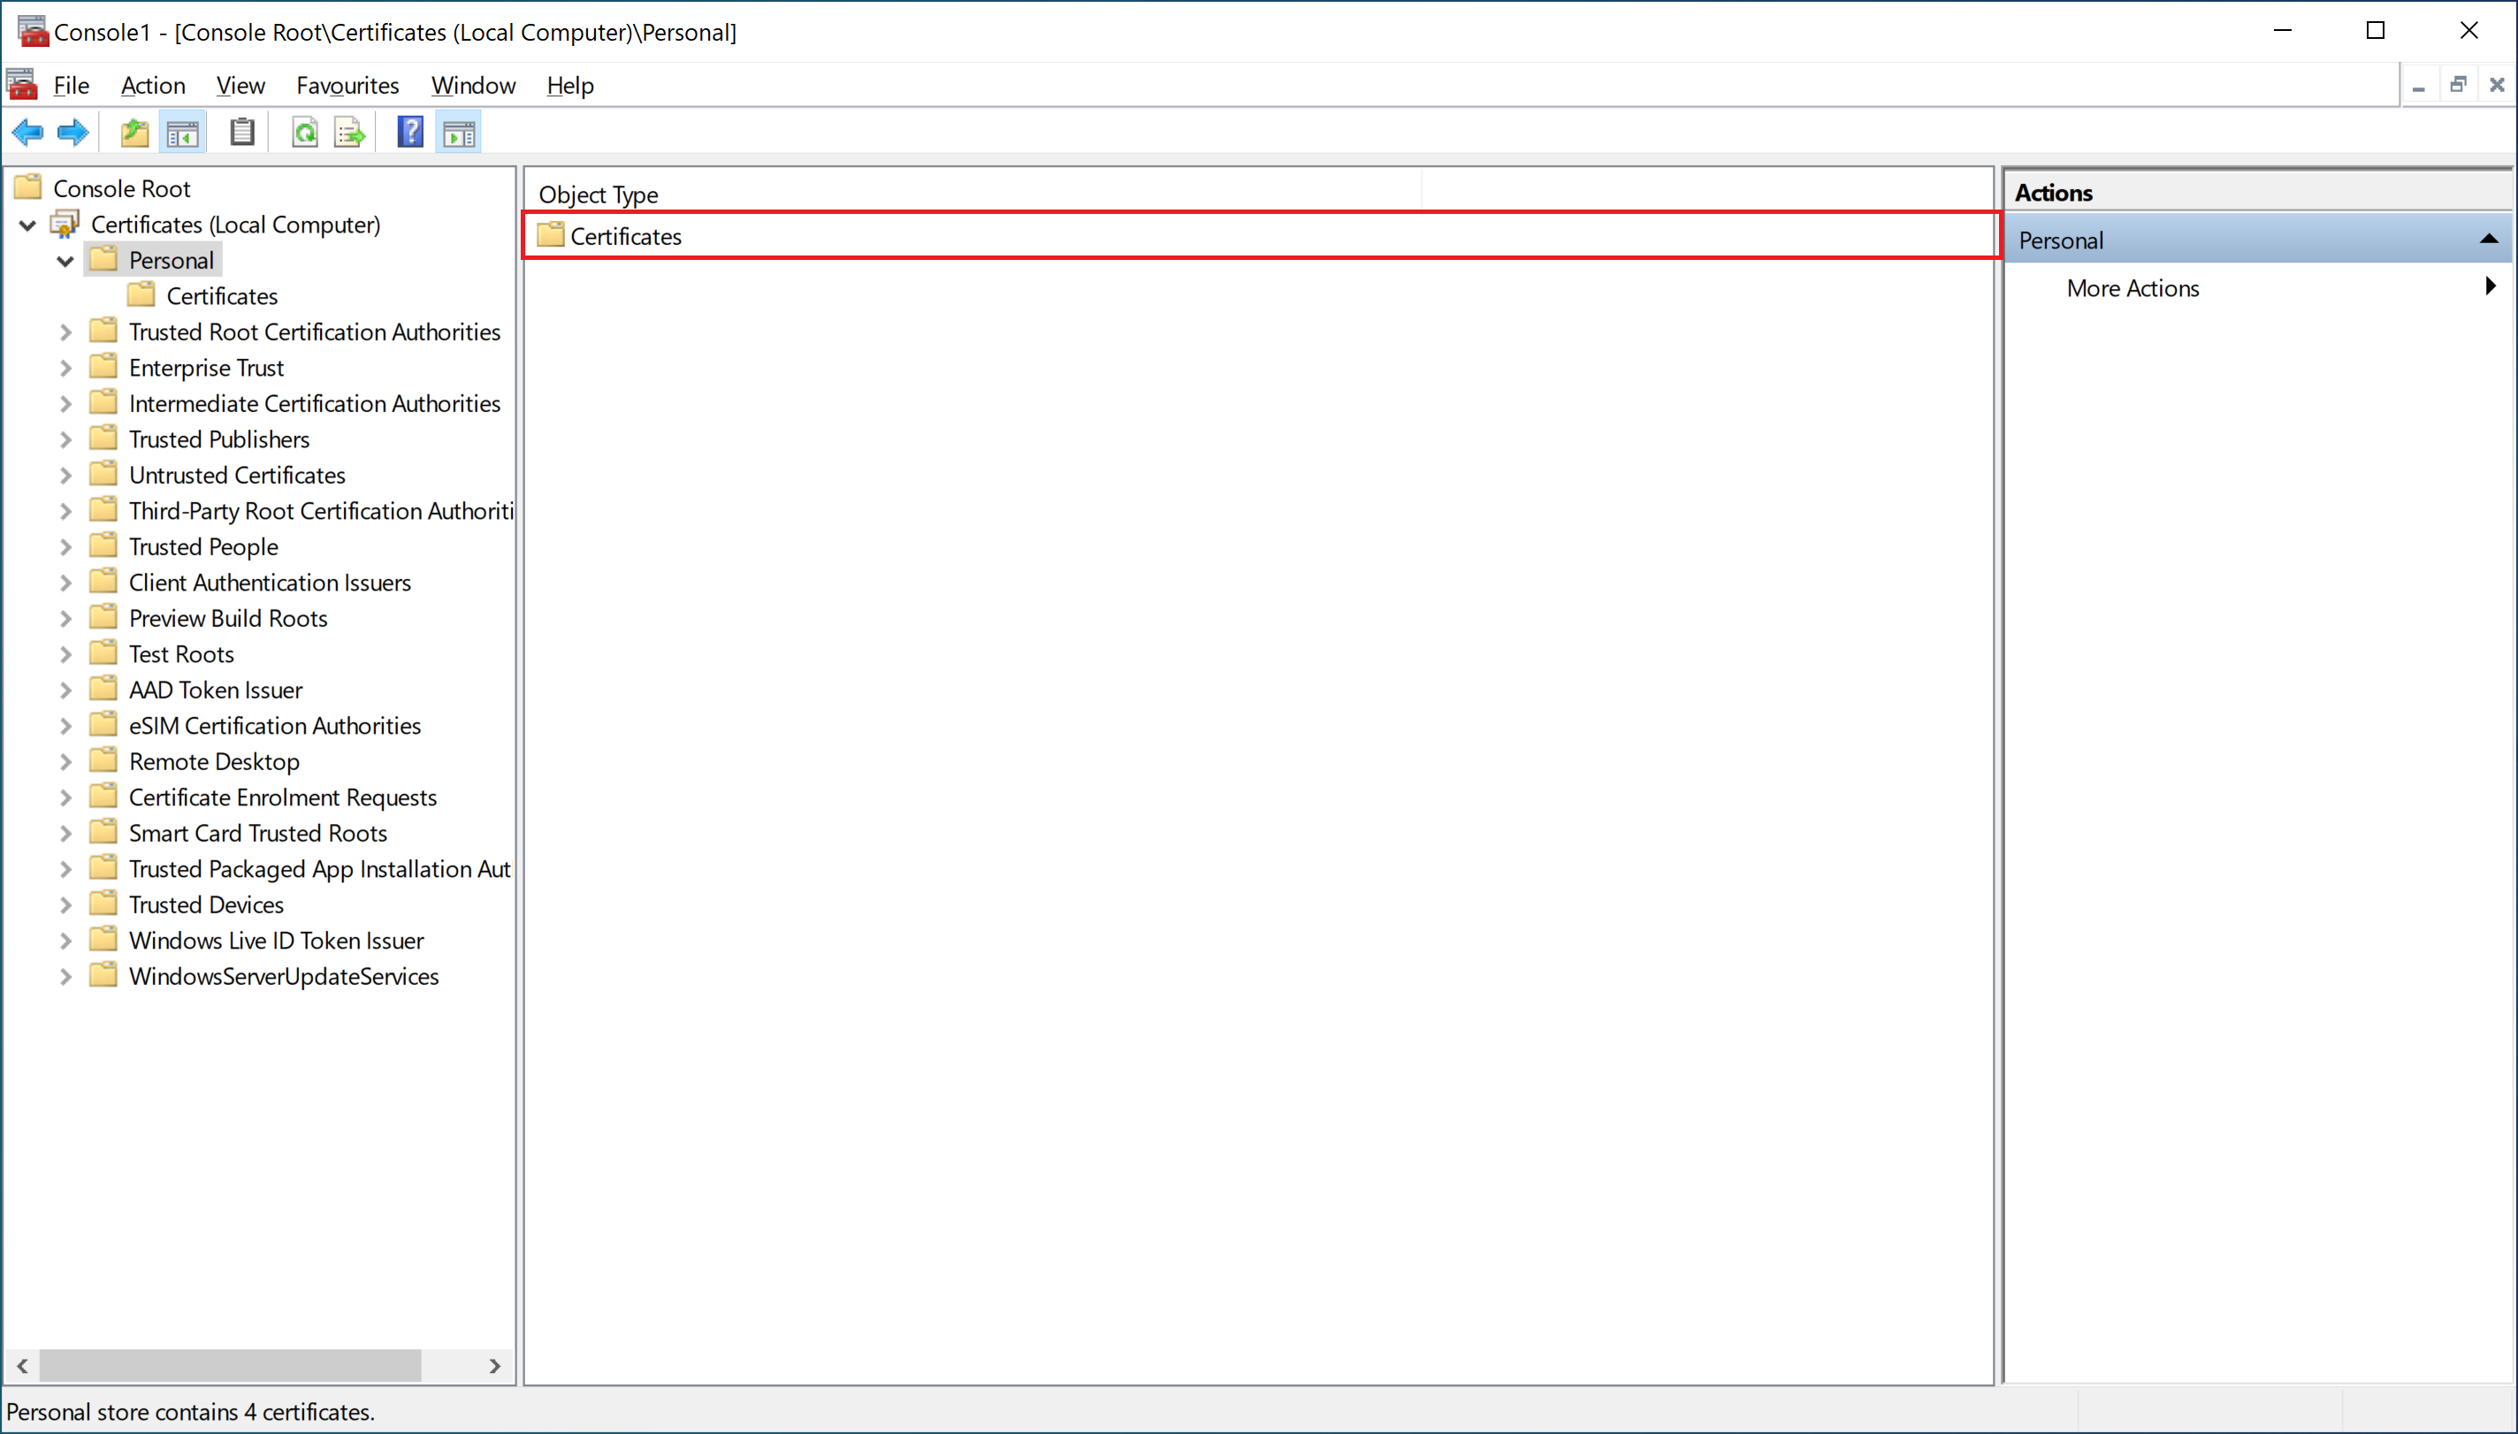This screenshot has height=1434, width=2518.
Task: Click the Object Type column header
Action: 598,194
